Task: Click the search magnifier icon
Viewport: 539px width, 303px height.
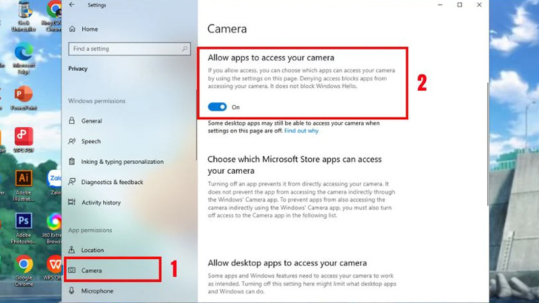Action: tap(185, 48)
